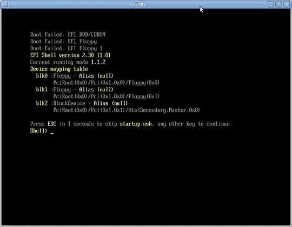Select the line "Boot Failed. EFI DVD/CDROM"
Viewport: 292px width, 227px height.
click(x=68, y=35)
